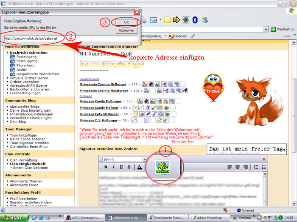Screen dimensions: 297x222
Task: Open Clarabellas Bean Shop
Action: [29, 146]
